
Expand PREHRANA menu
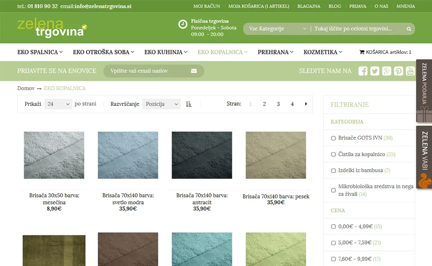[275, 52]
